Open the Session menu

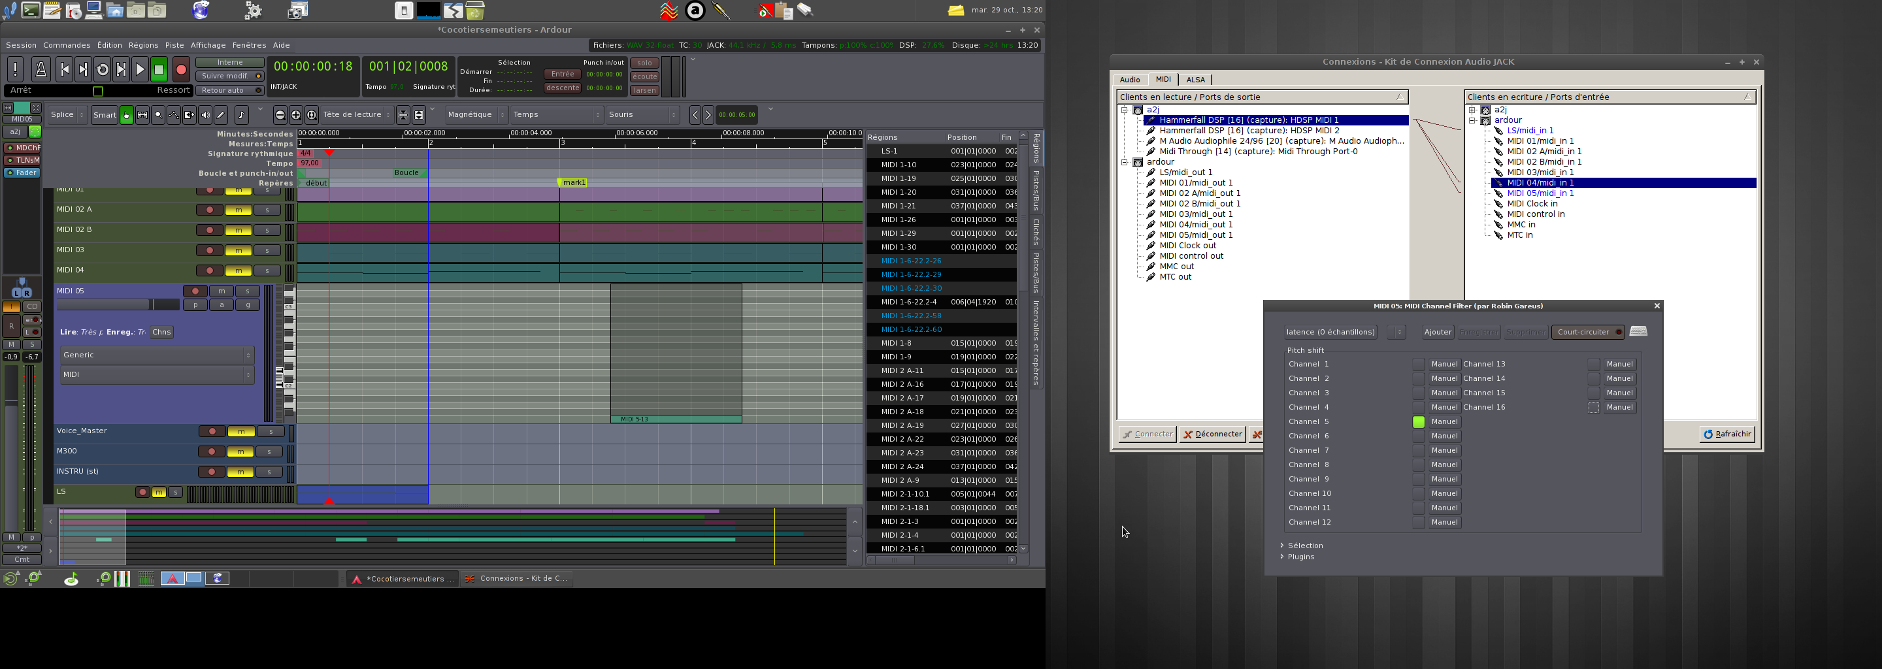click(x=21, y=45)
